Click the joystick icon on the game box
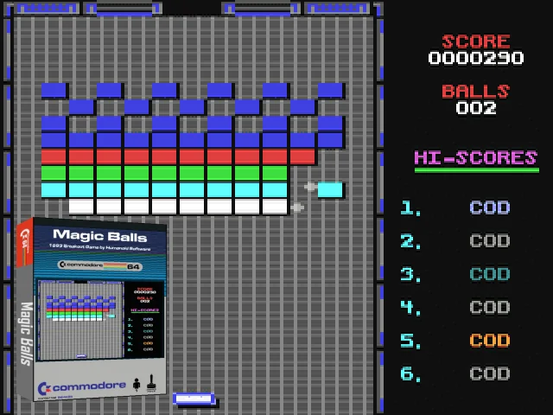The height and width of the screenshot is (415, 553). coord(151,383)
